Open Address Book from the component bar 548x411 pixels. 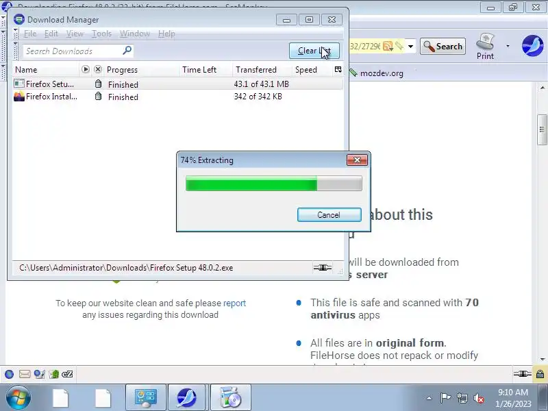point(54,374)
